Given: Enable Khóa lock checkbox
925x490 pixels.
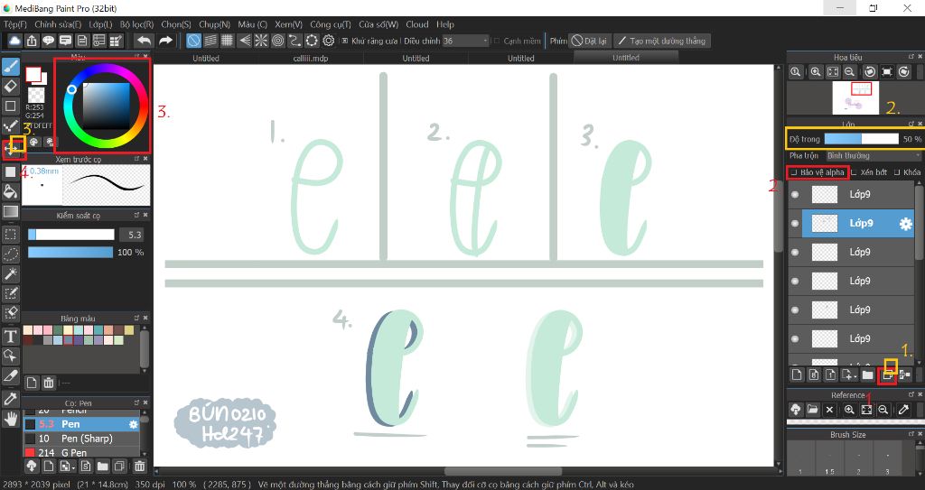Looking at the screenshot, I should click(897, 172).
